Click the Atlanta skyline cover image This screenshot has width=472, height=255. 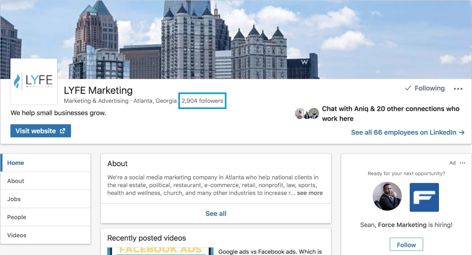(x=236, y=40)
